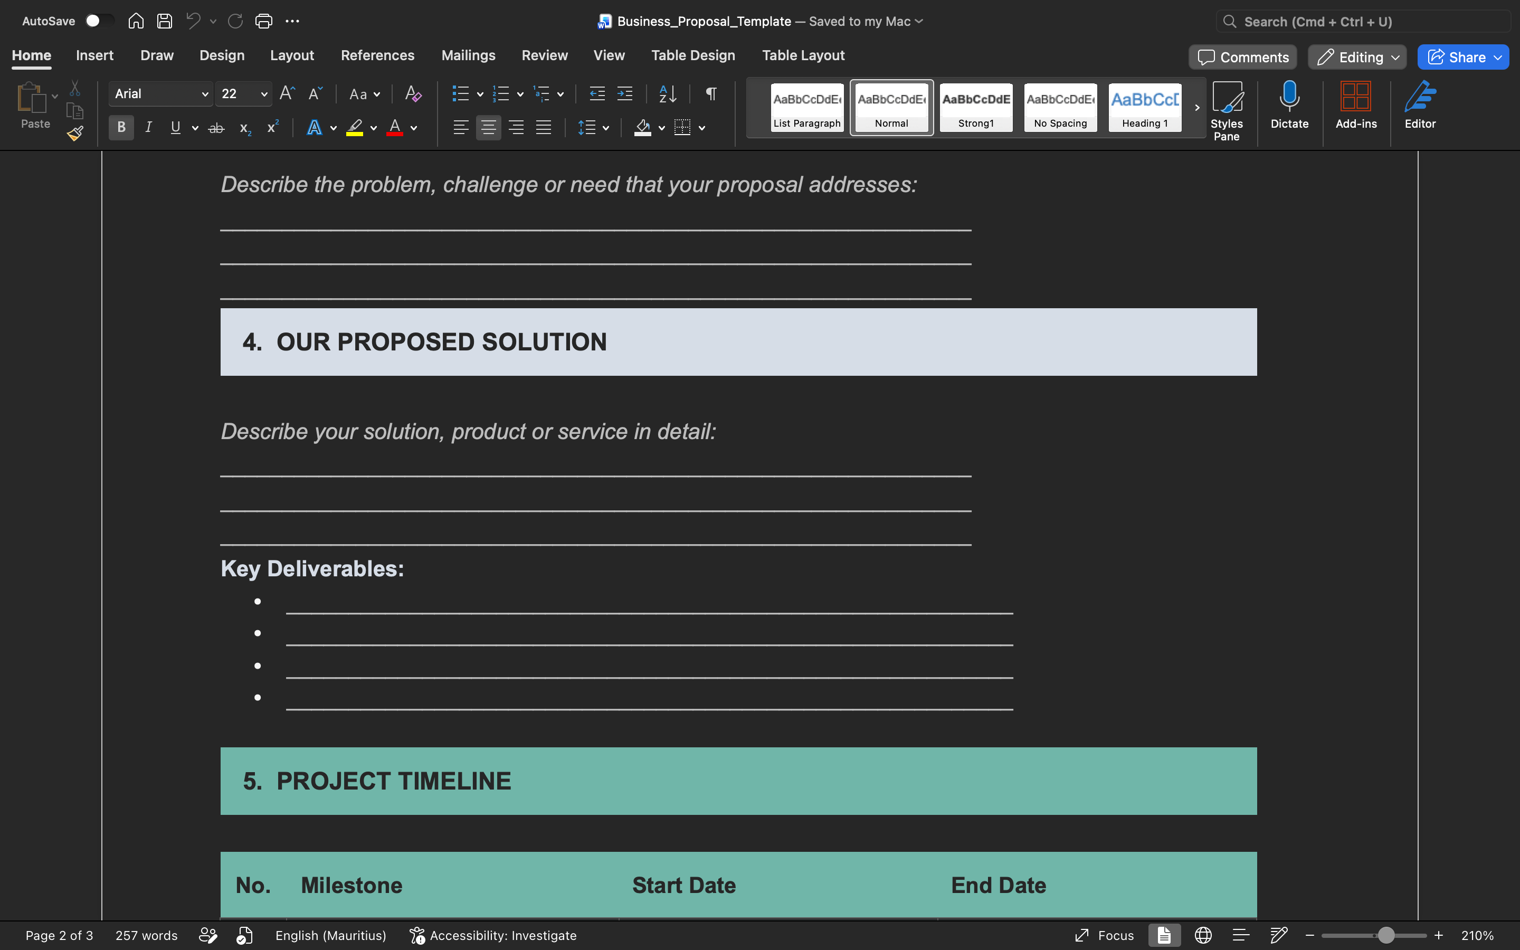Toggle Subscript formatting
Viewport: 1520px width, 950px height.
pos(245,128)
